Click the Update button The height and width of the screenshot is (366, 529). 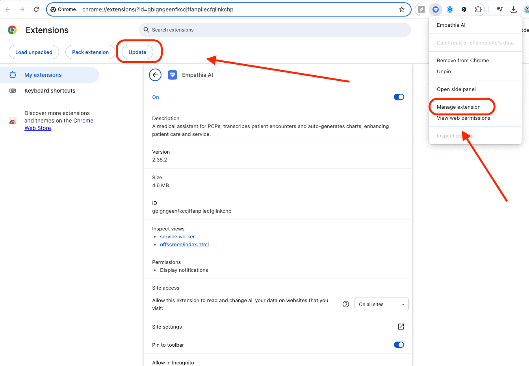137,52
